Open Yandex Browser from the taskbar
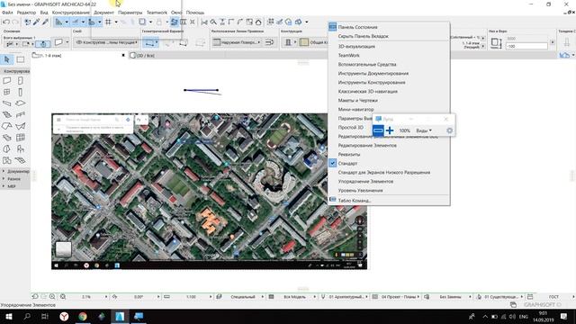This screenshot has height=324, width=576. click(x=64, y=316)
